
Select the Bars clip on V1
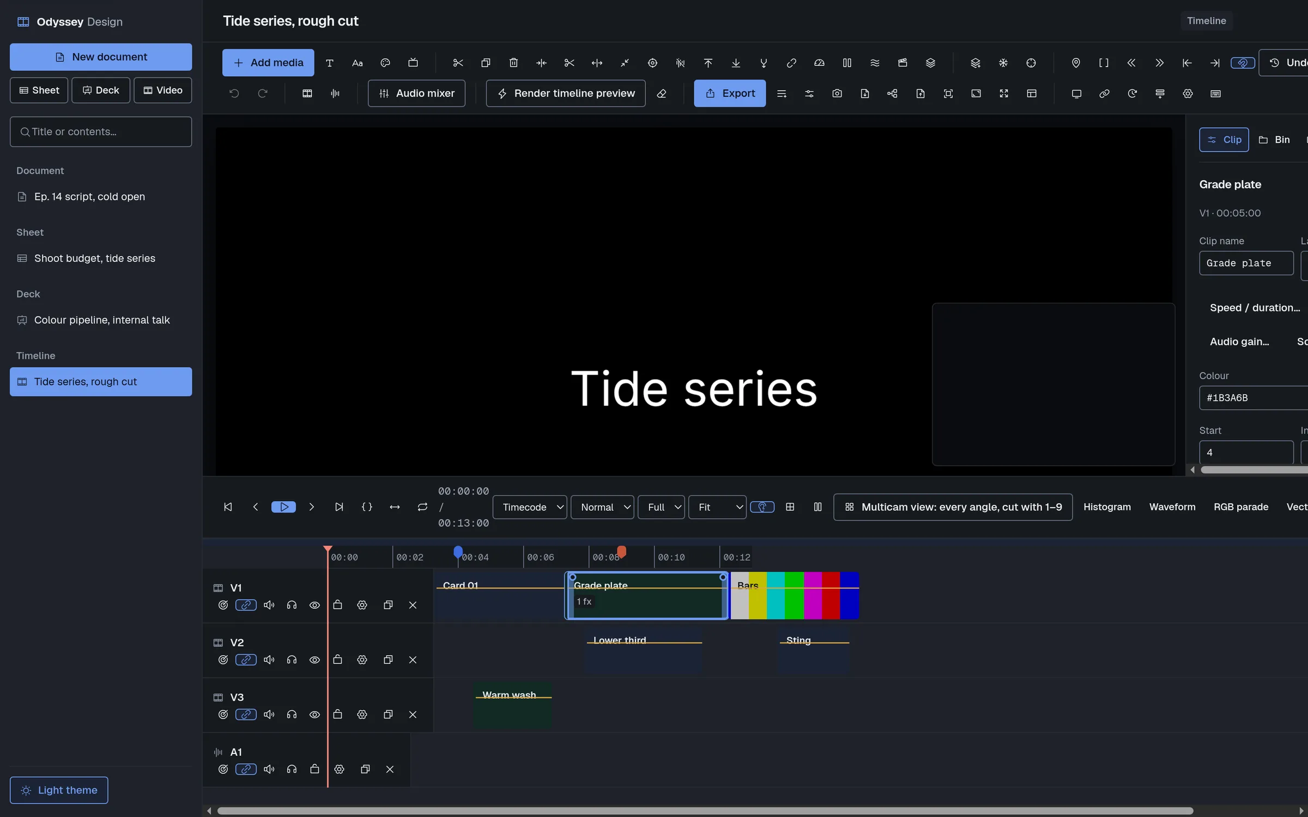pos(795,595)
